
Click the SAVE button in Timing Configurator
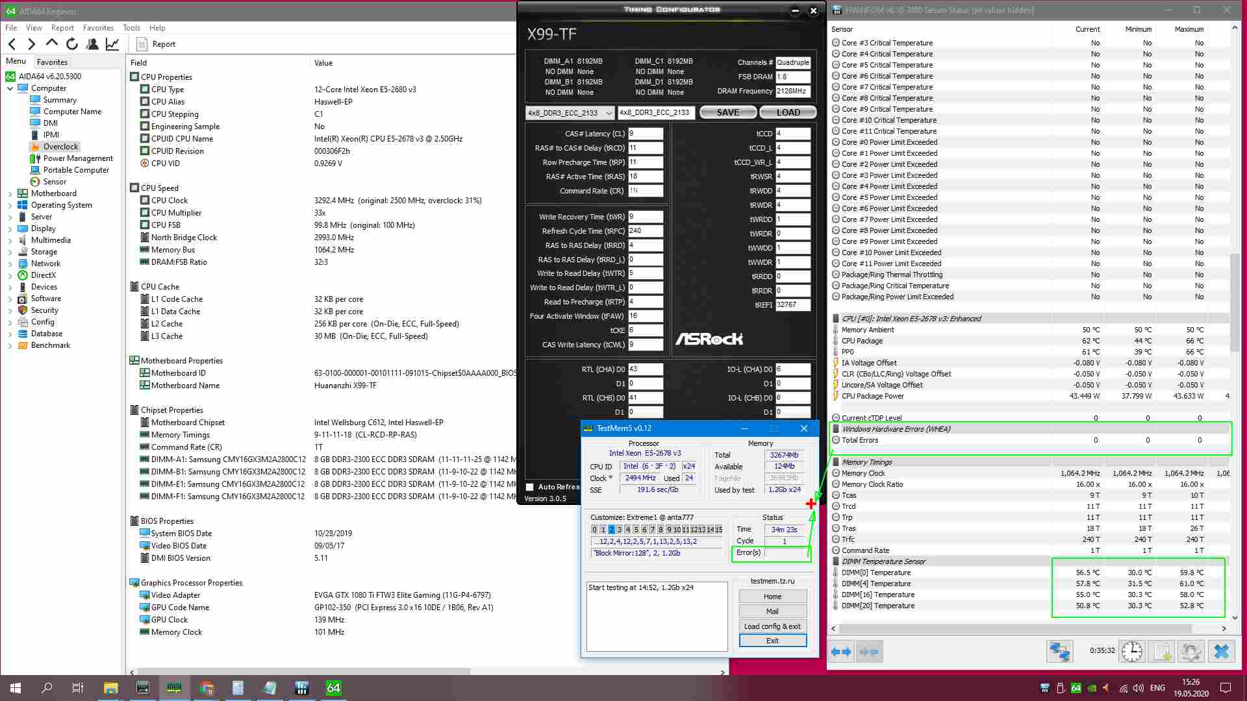click(727, 112)
